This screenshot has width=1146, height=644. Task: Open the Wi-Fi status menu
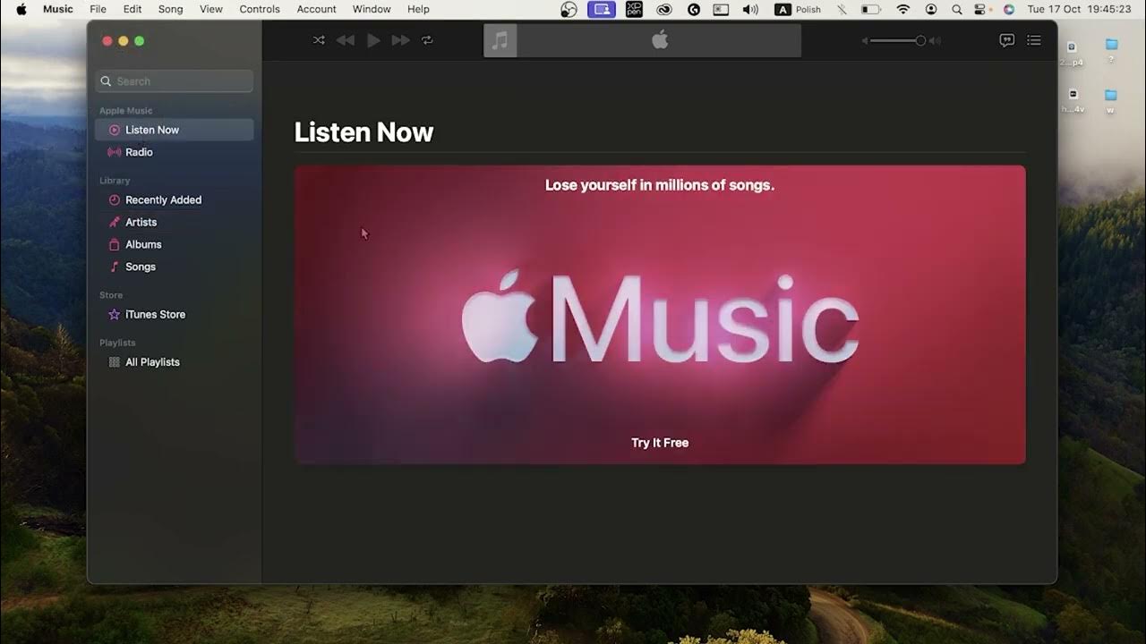tap(902, 9)
